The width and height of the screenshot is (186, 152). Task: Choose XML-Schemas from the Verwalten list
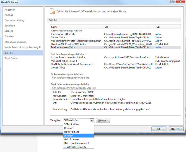coord(79,139)
